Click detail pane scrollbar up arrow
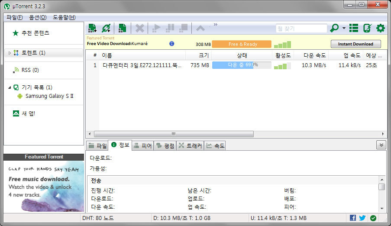The image size is (391, 226). click(382, 179)
